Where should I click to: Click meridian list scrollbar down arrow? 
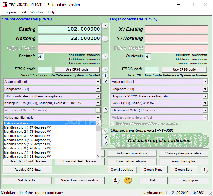click(x=99, y=156)
